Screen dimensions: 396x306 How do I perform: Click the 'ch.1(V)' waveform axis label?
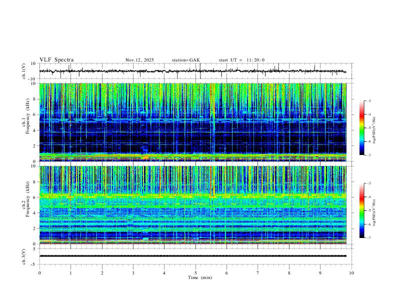tap(24, 71)
